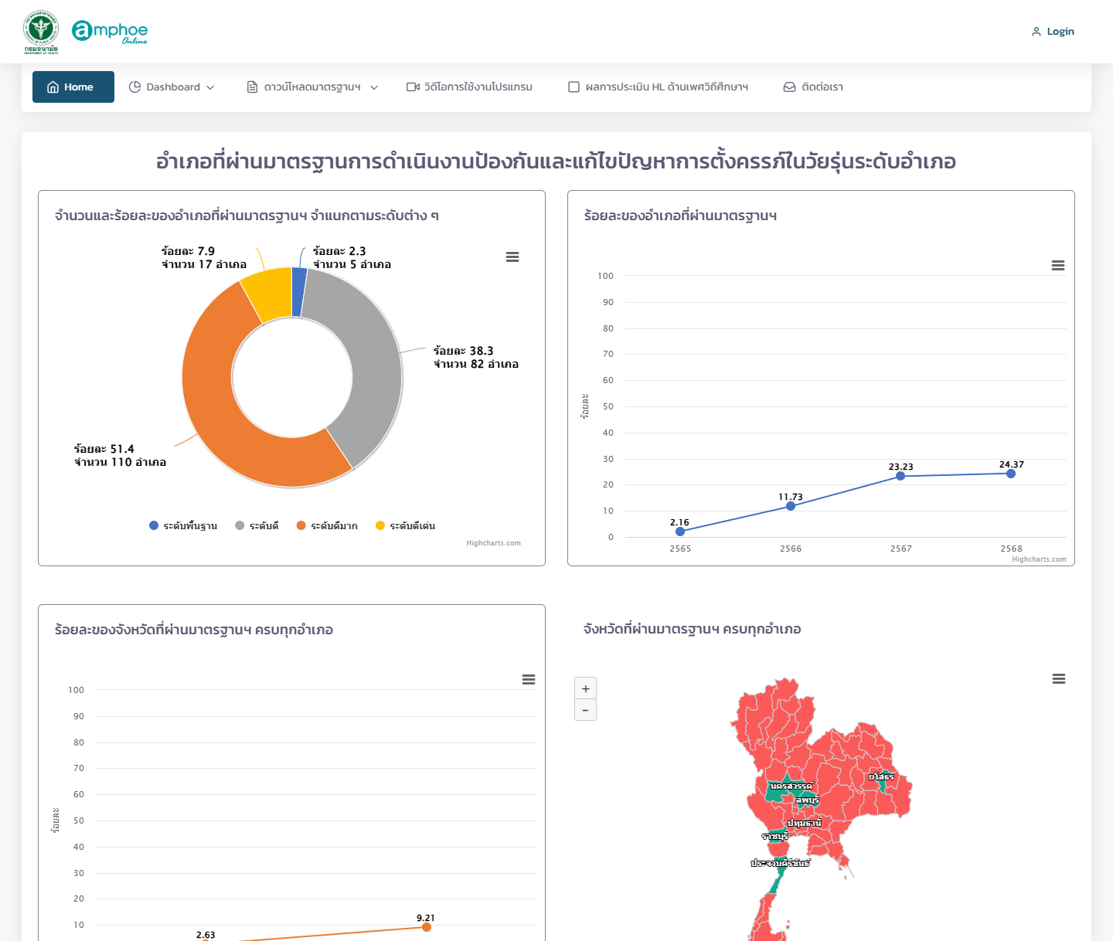Click the blue donut slice 2.3%
The width and height of the screenshot is (1113, 941).
pyautogui.click(x=299, y=292)
